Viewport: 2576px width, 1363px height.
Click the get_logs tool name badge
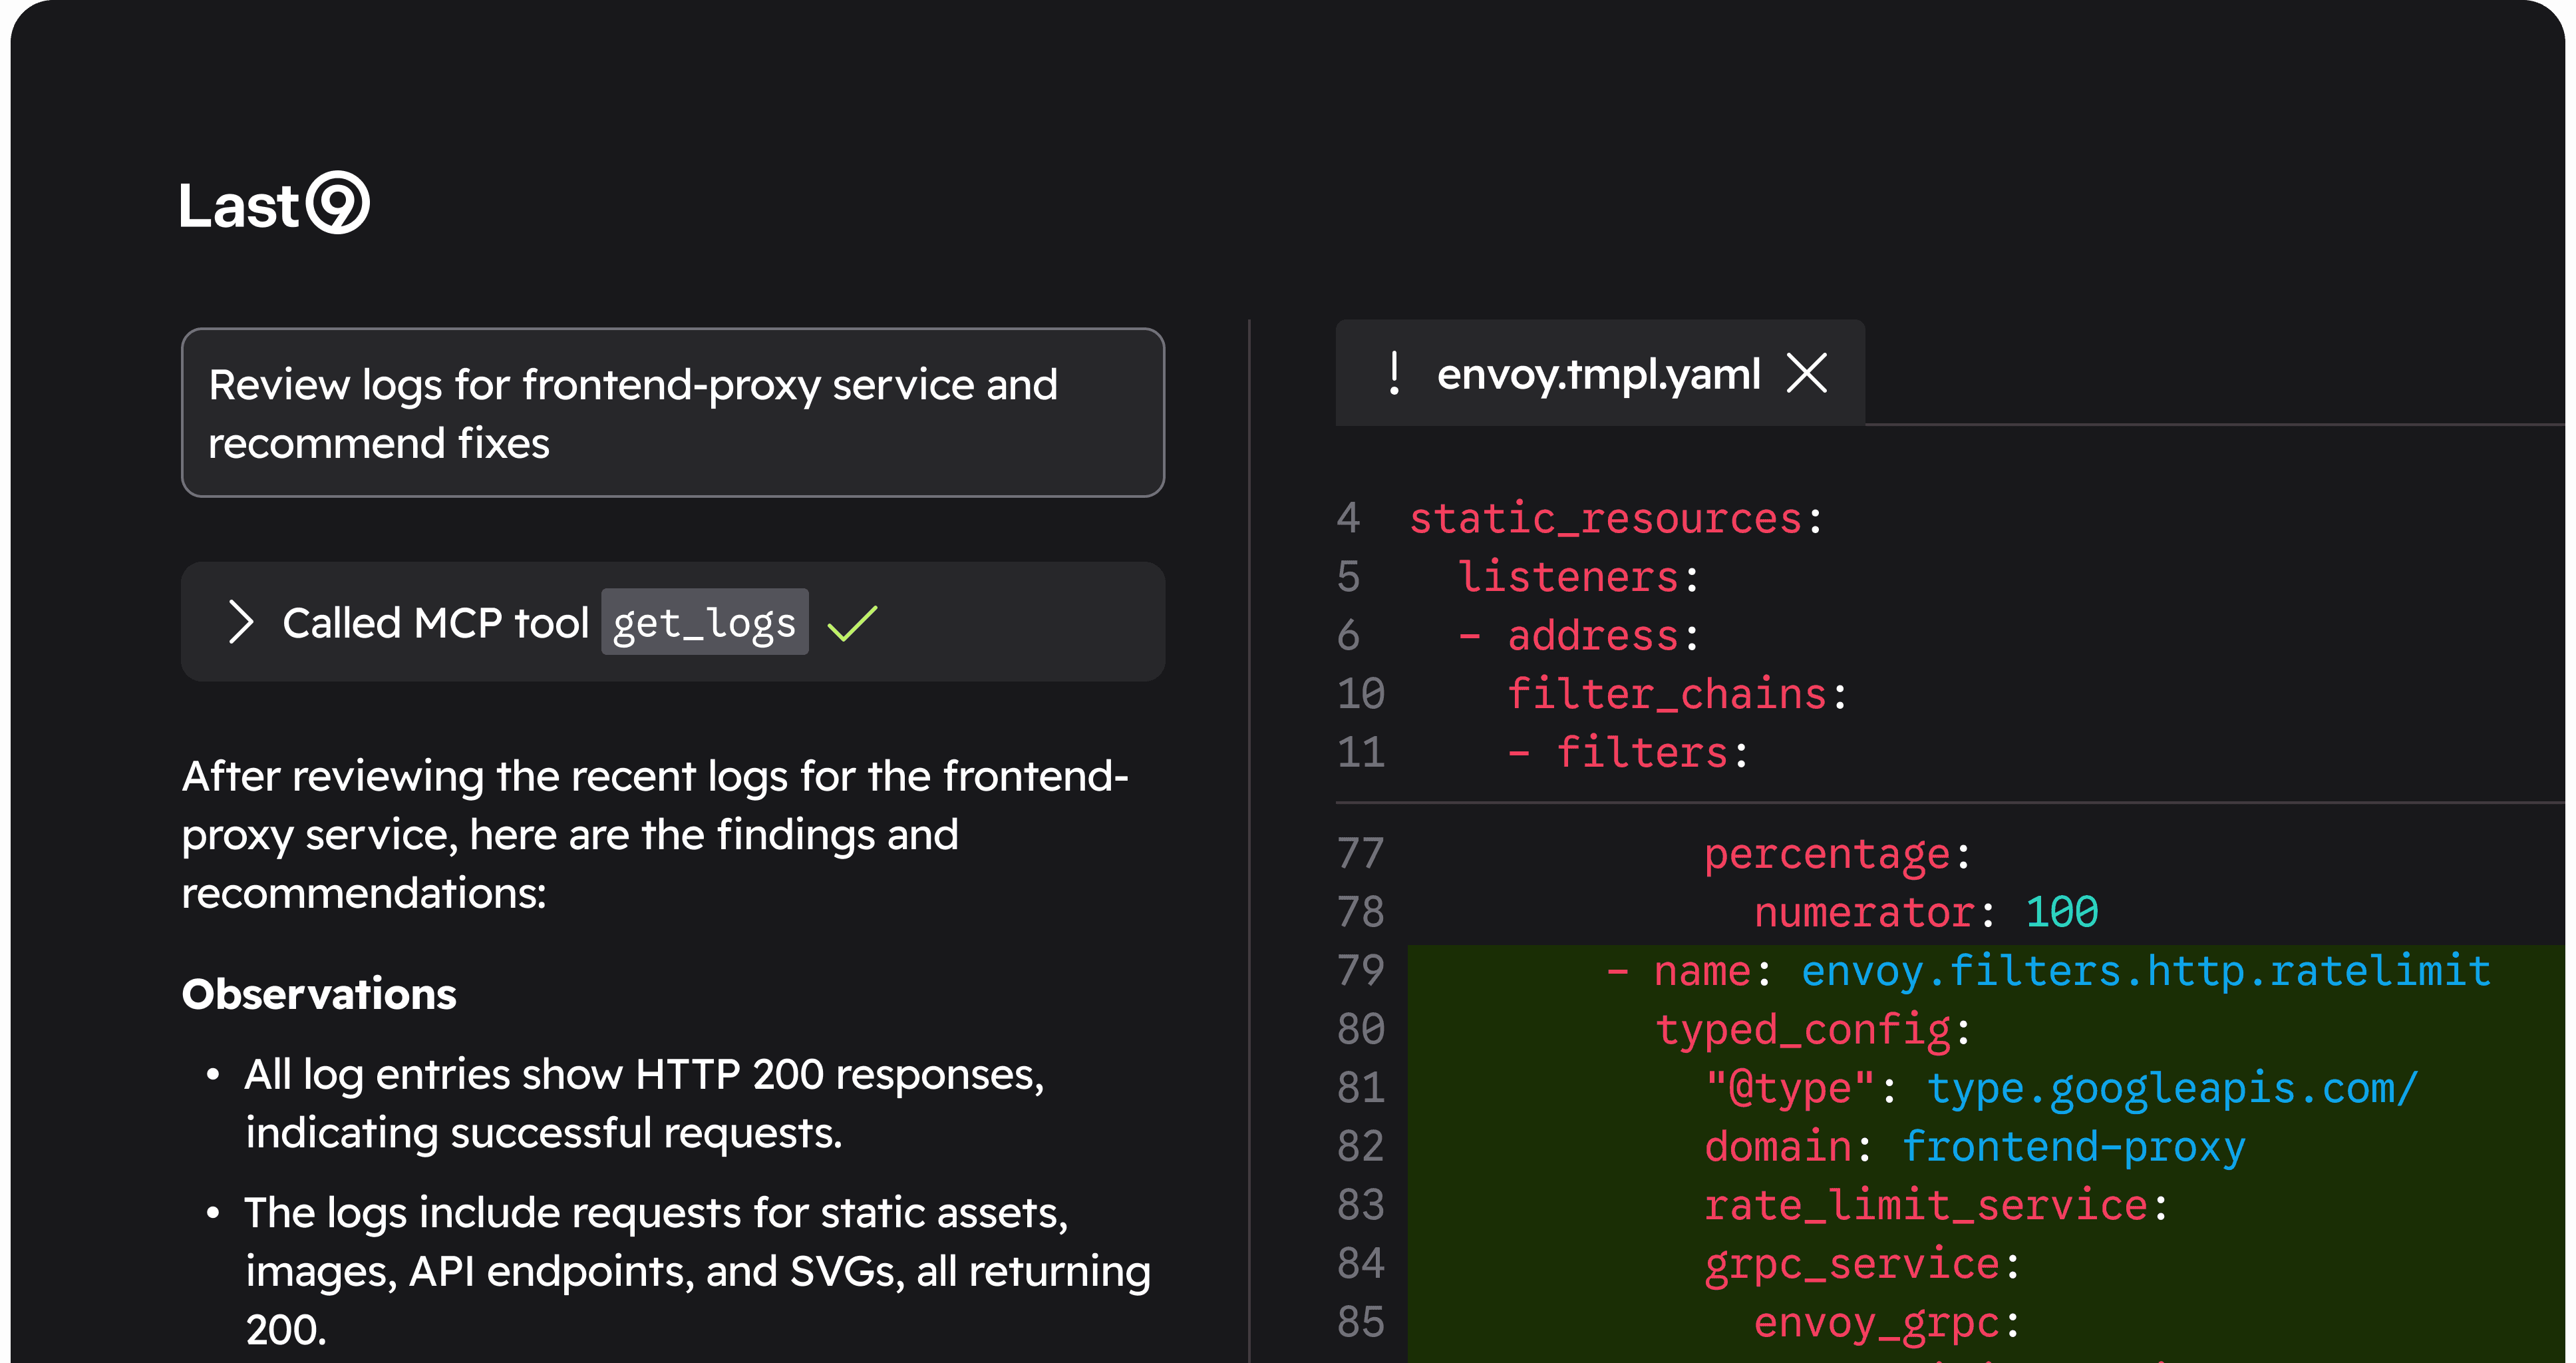[704, 623]
